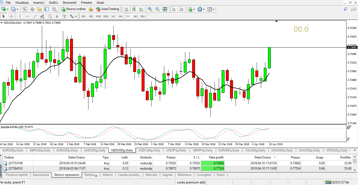Open the Strumenti menu
Viewport: 358px width, 185px height.
(69, 2)
